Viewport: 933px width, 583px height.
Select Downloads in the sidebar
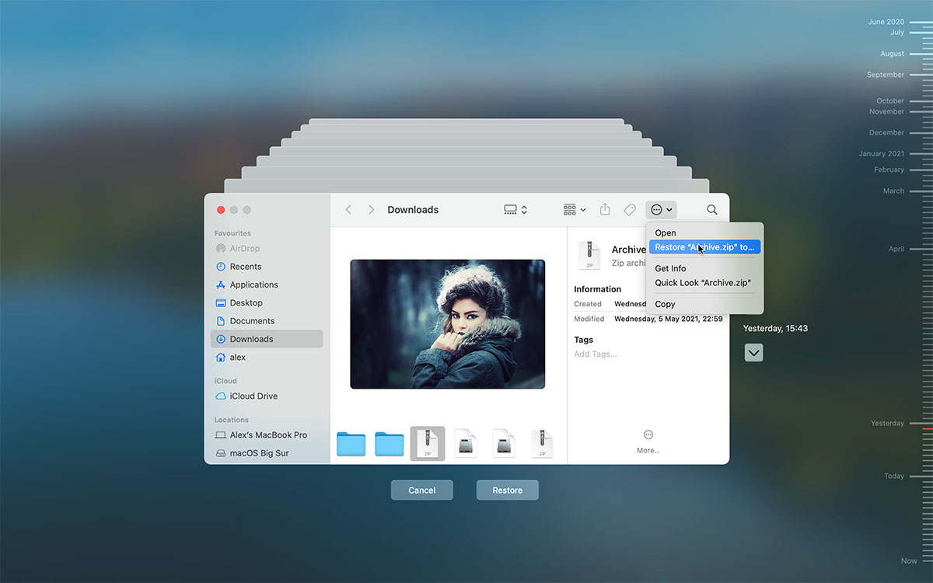[x=267, y=339]
